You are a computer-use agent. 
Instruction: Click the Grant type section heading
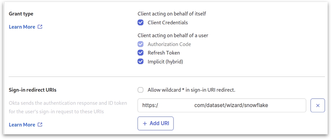pos(21,14)
